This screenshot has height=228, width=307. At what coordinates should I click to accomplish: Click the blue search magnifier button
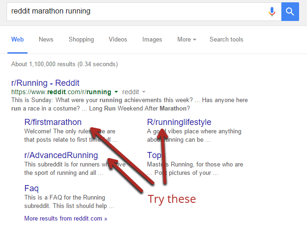[290, 12]
